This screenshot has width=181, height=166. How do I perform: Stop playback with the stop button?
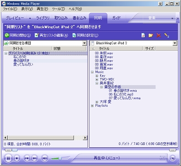tap(17, 158)
